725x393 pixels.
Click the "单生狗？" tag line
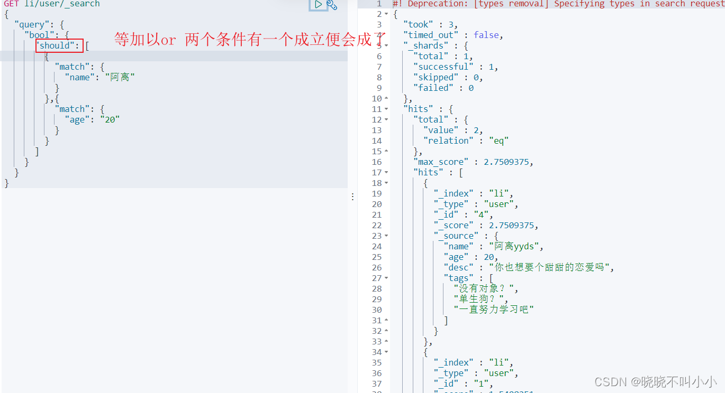coord(481,299)
